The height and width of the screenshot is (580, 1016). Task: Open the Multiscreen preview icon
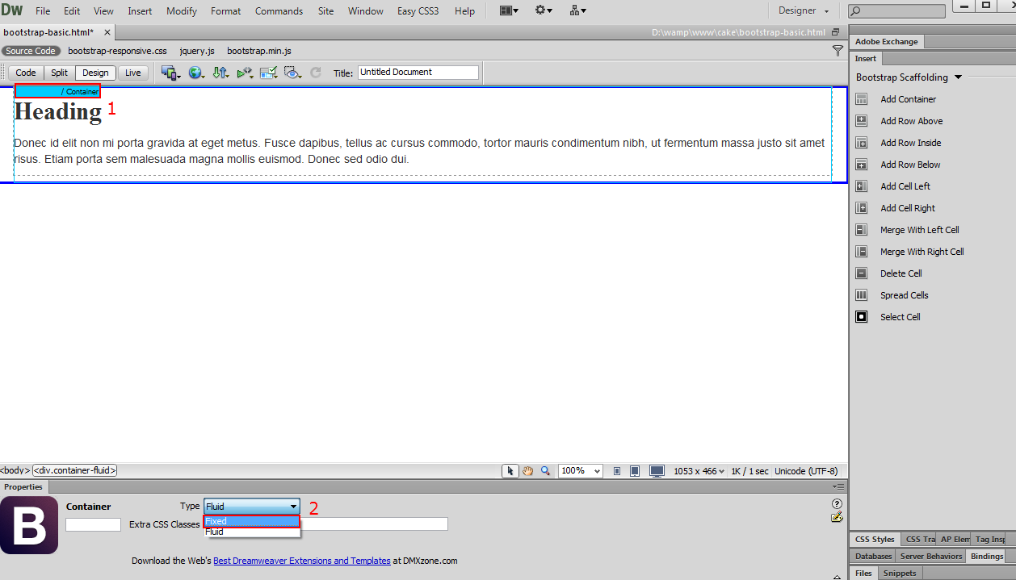pos(170,73)
